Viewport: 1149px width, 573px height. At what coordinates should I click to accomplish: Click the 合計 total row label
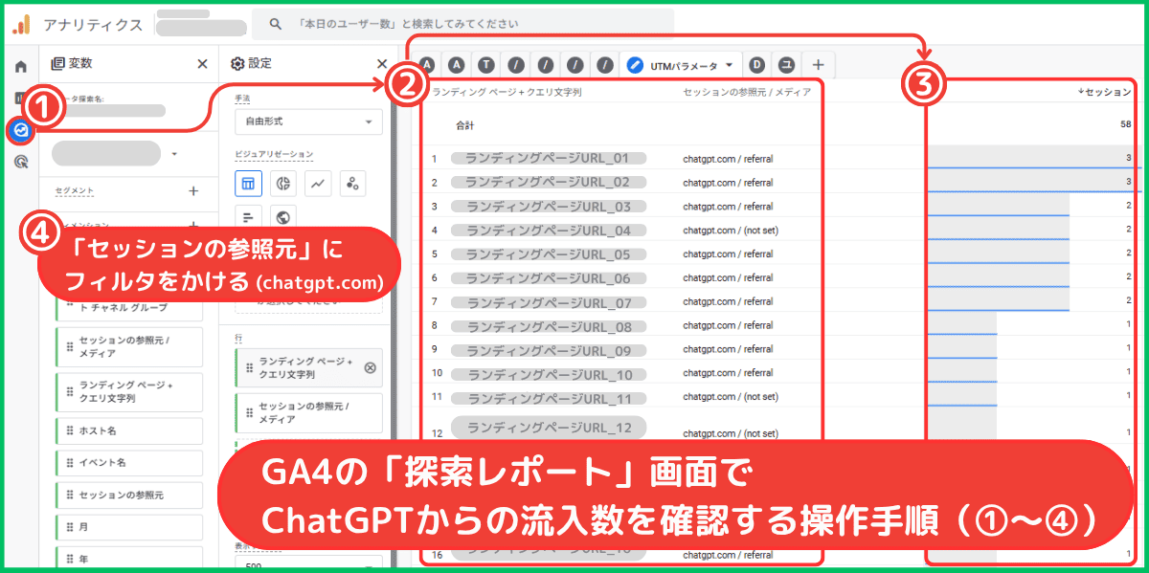pyautogui.click(x=464, y=124)
